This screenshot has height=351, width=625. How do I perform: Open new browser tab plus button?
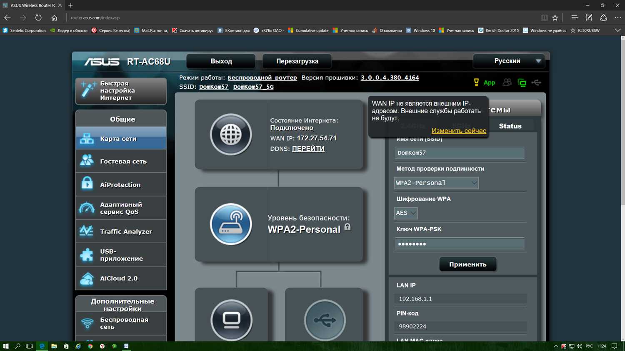[x=70, y=5]
